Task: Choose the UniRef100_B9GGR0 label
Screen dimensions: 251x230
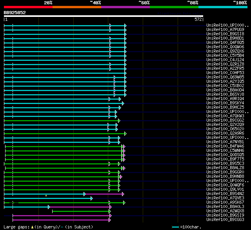Action: (225, 172)
